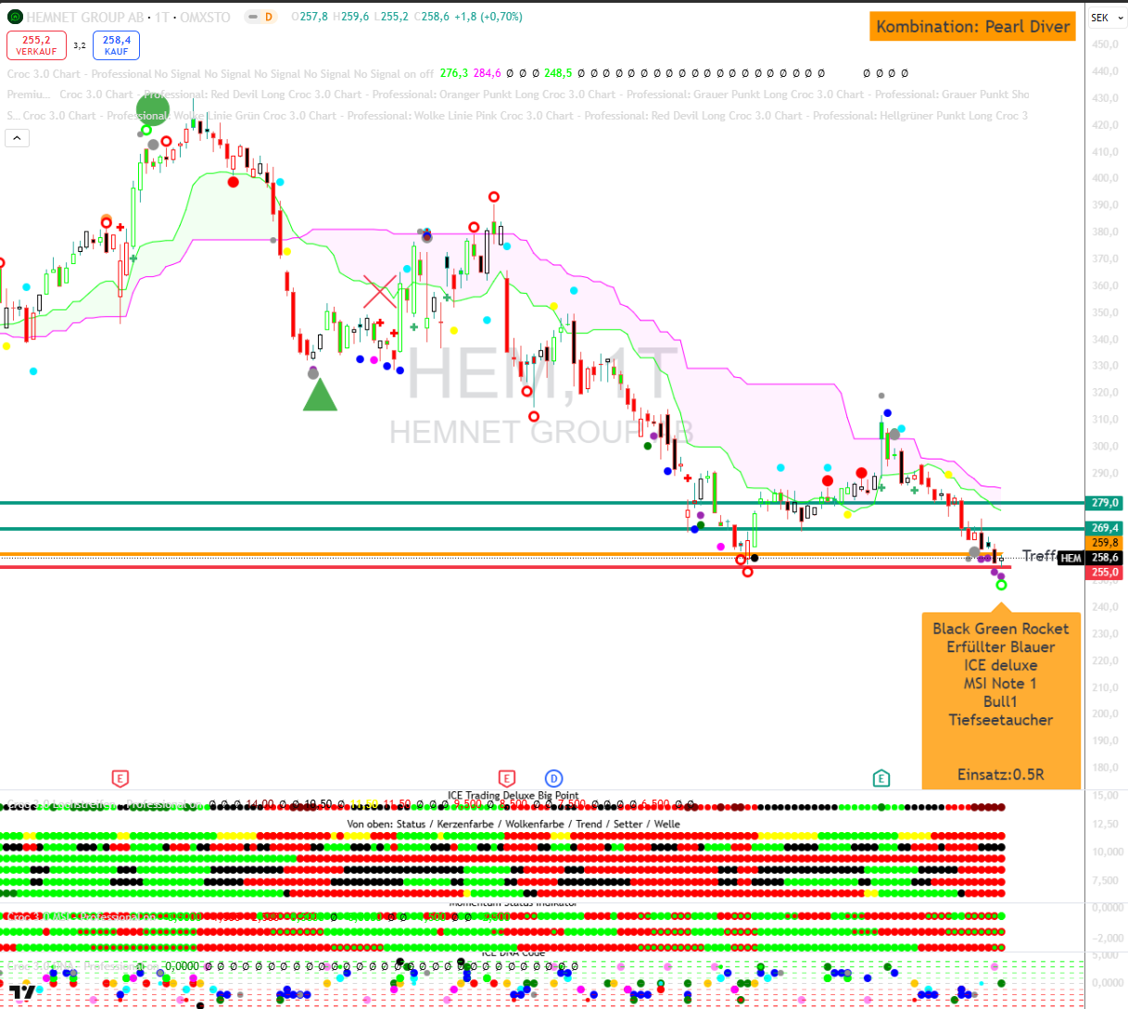
Task: Click the Hemnet Group symbol logo icon
Action: (x=15, y=17)
